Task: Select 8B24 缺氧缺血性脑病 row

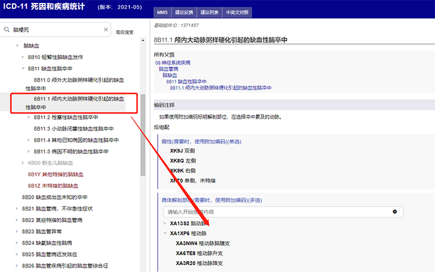Action: (x=47, y=243)
